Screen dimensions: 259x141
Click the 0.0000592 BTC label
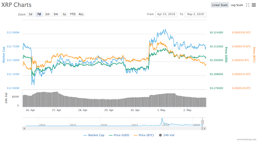pos(241,33)
